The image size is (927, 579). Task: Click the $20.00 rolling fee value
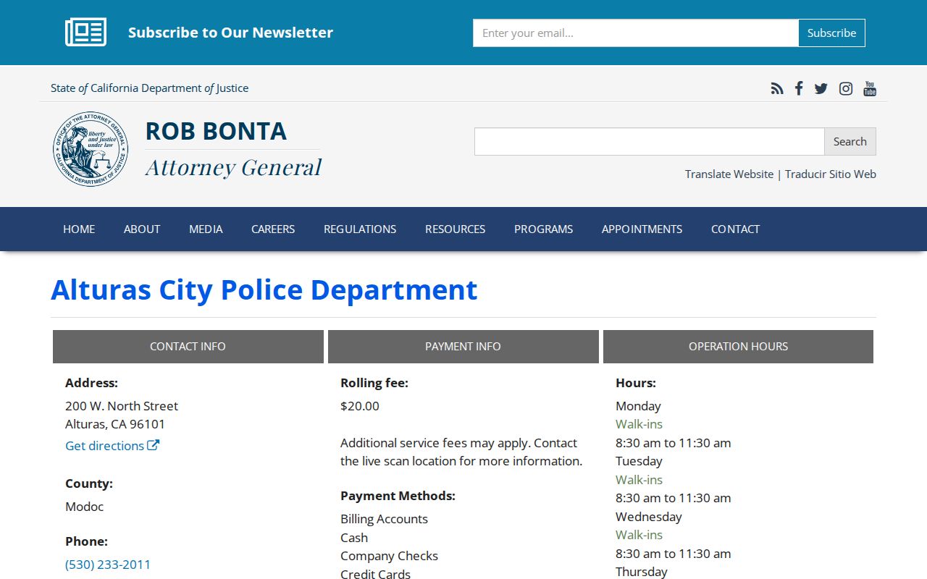click(x=360, y=406)
